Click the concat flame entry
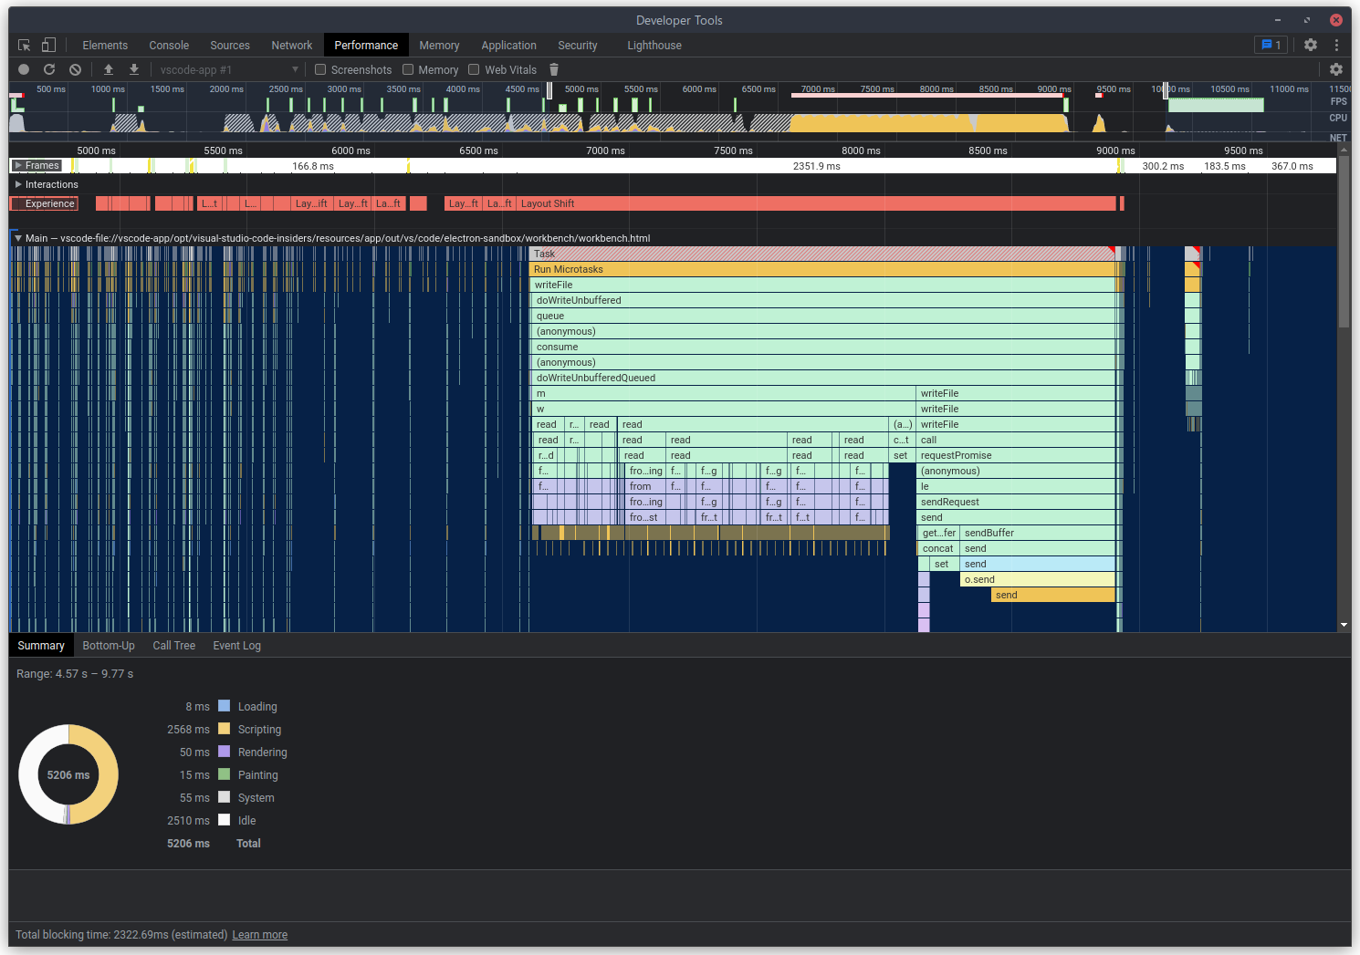1360x955 pixels. coord(938,548)
